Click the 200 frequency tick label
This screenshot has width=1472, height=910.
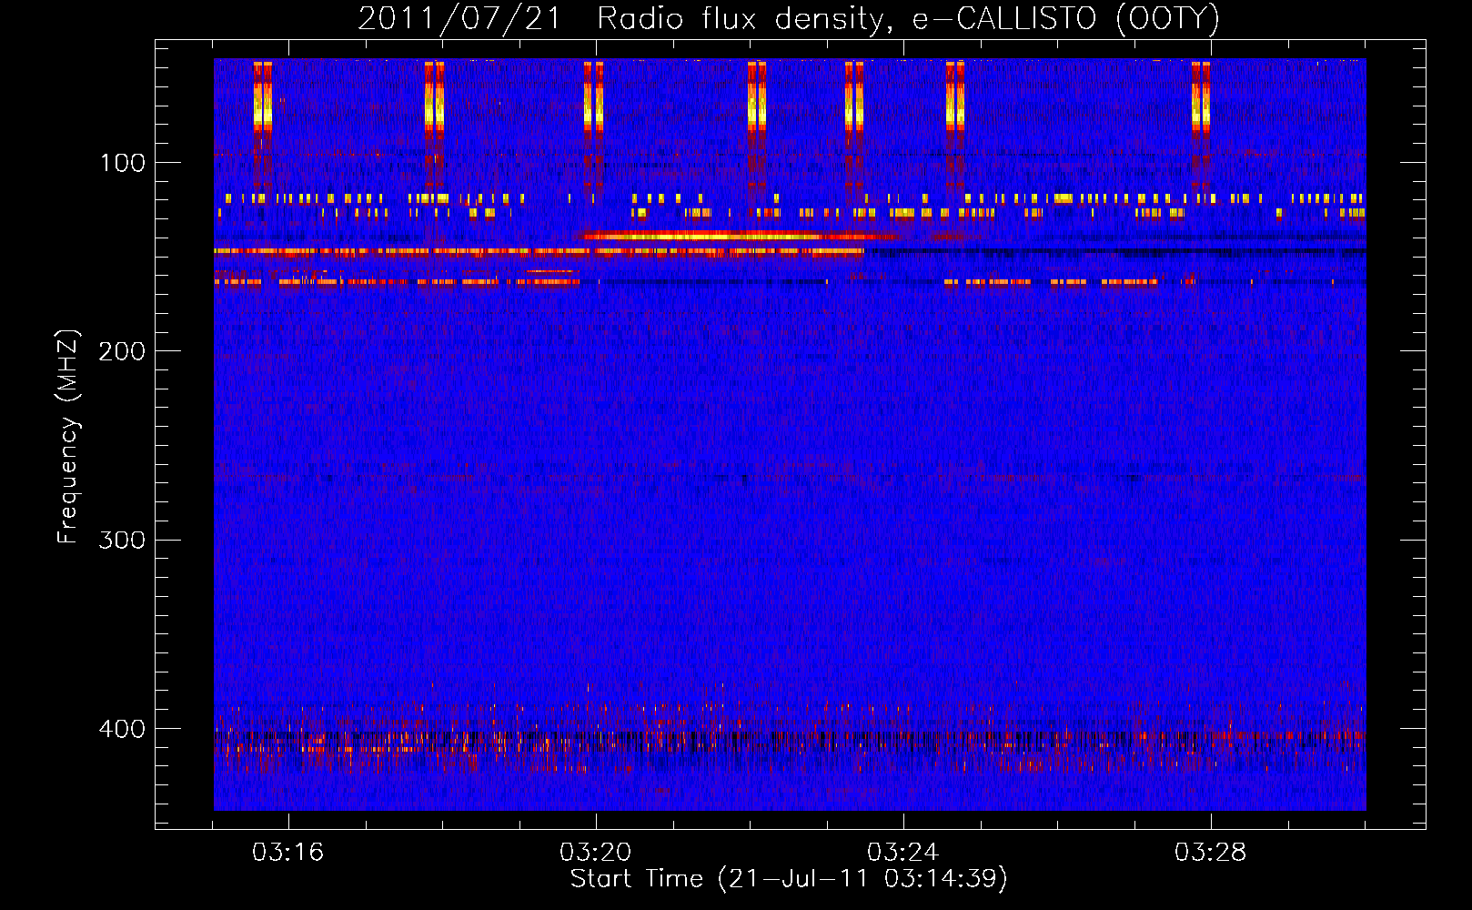(x=122, y=351)
